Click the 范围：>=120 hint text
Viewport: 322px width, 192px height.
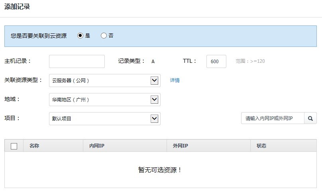[x=250, y=61]
